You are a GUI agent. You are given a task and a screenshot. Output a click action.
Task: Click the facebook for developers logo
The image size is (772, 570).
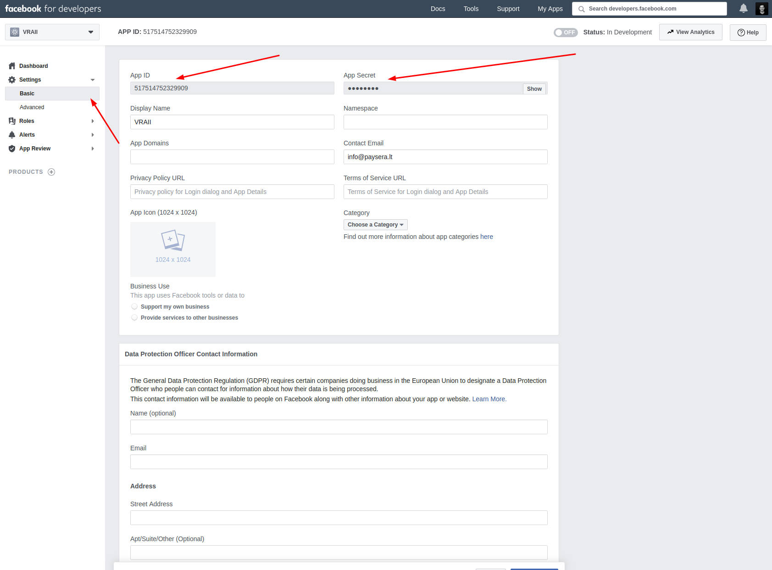[x=53, y=9]
